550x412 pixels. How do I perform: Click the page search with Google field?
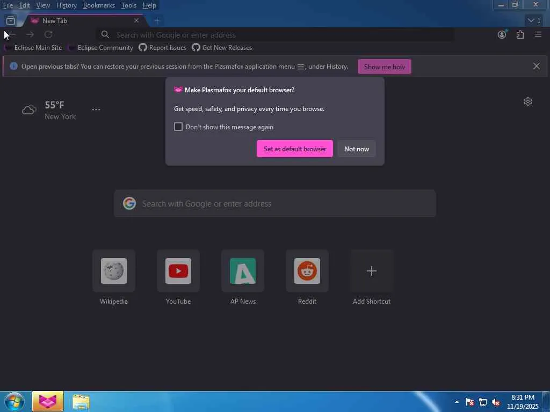pyautogui.click(x=275, y=203)
